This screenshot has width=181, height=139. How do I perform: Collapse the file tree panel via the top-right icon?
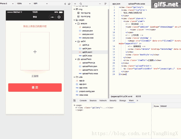coord(105,4)
